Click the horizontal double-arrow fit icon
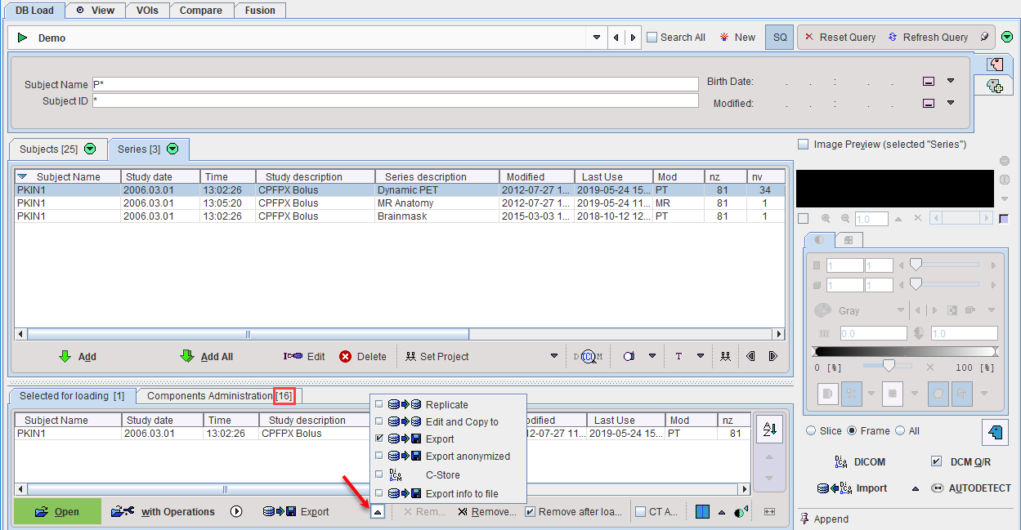Viewport: 1021px width, 530px height. pos(769,512)
